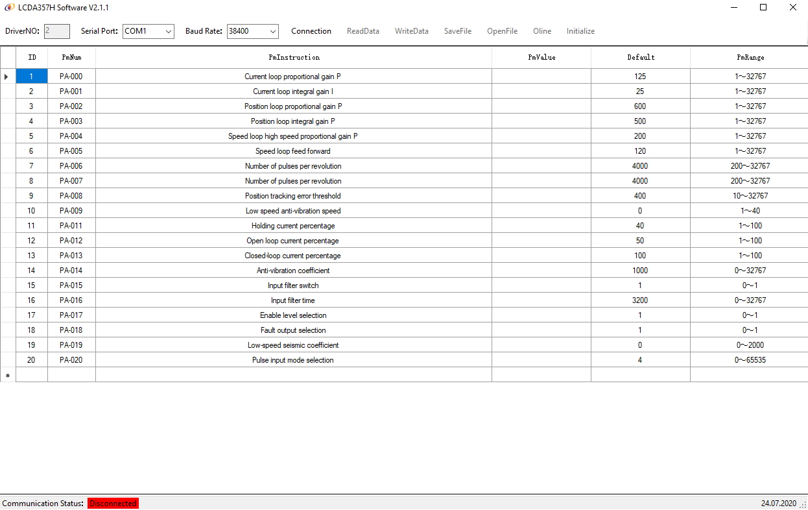Click Default value 600
The width and height of the screenshot is (808, 510).
tap(641, 106)
